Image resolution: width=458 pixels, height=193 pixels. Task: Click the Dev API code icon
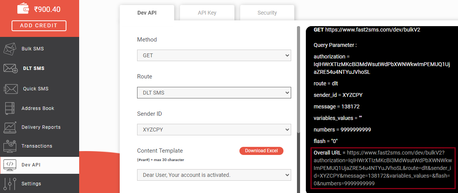pyautogui.click(x=10, y=165)
